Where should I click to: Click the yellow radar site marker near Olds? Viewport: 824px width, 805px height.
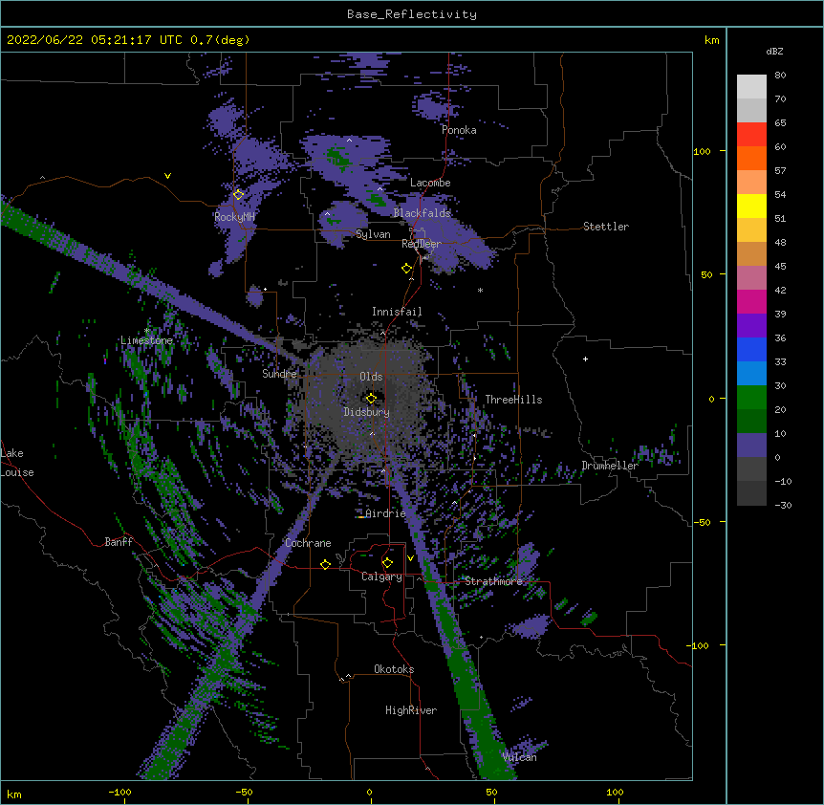[x=371, y=399]
